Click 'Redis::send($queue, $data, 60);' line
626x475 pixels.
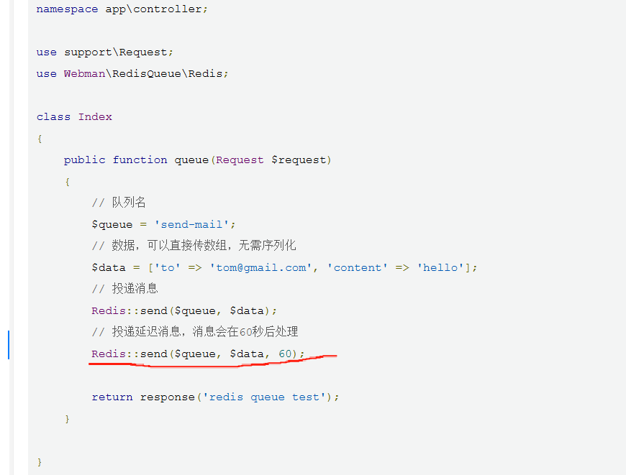click(198, 354)
